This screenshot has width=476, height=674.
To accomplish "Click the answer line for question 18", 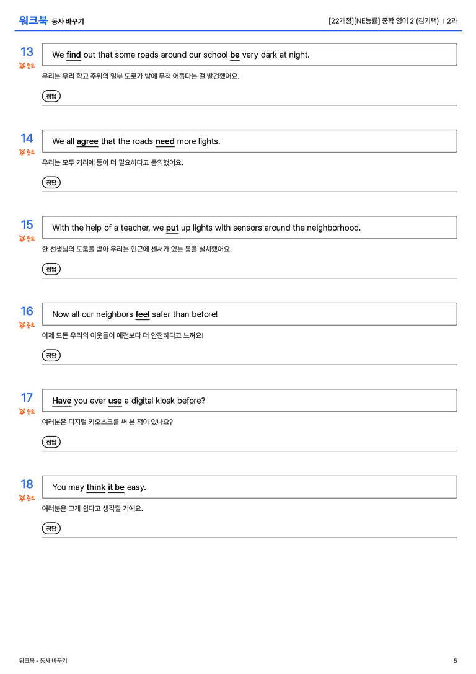I will coord(250,538).
